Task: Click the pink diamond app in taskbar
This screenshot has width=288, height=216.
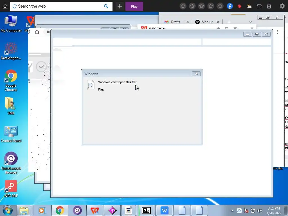Action: [x=112, y=210]
